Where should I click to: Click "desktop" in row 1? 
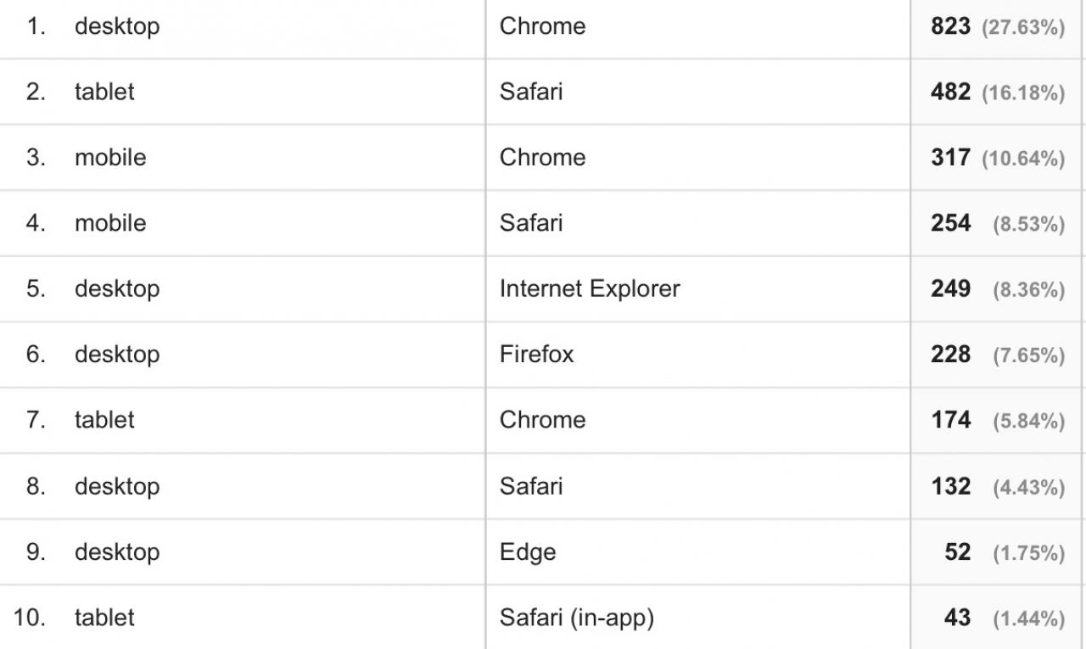116,26
